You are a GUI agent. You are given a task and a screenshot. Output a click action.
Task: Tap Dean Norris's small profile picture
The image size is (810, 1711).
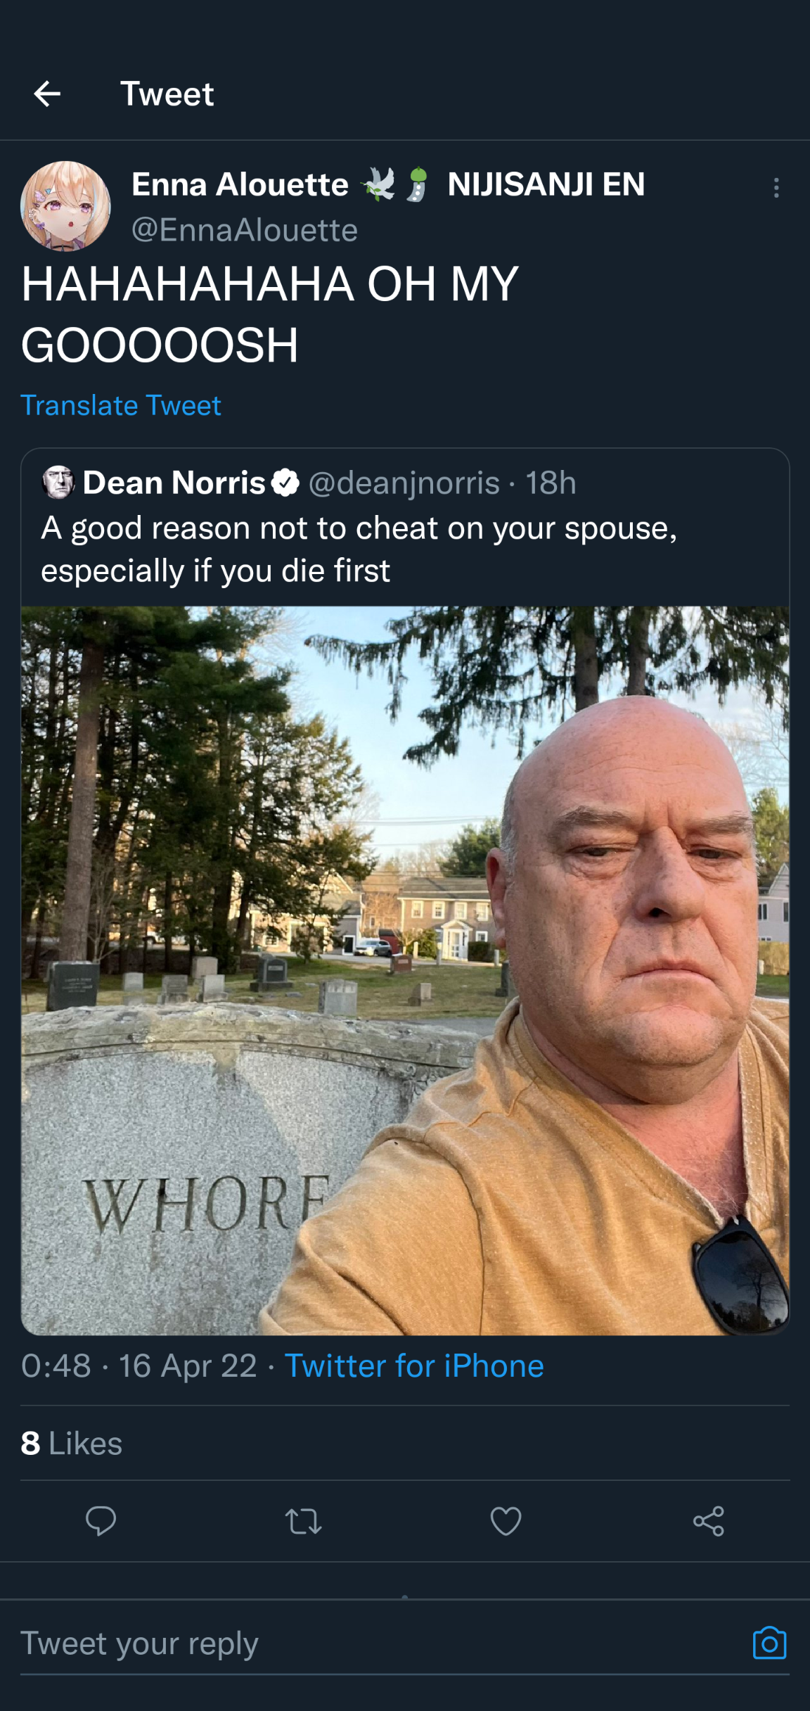click(x=58, y=483)
